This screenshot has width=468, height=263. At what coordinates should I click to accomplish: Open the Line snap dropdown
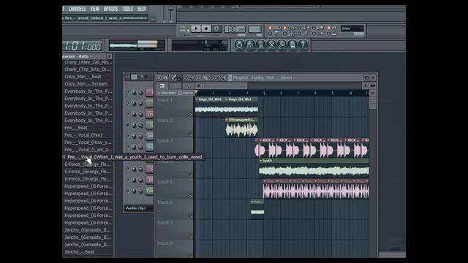point(352,28)
